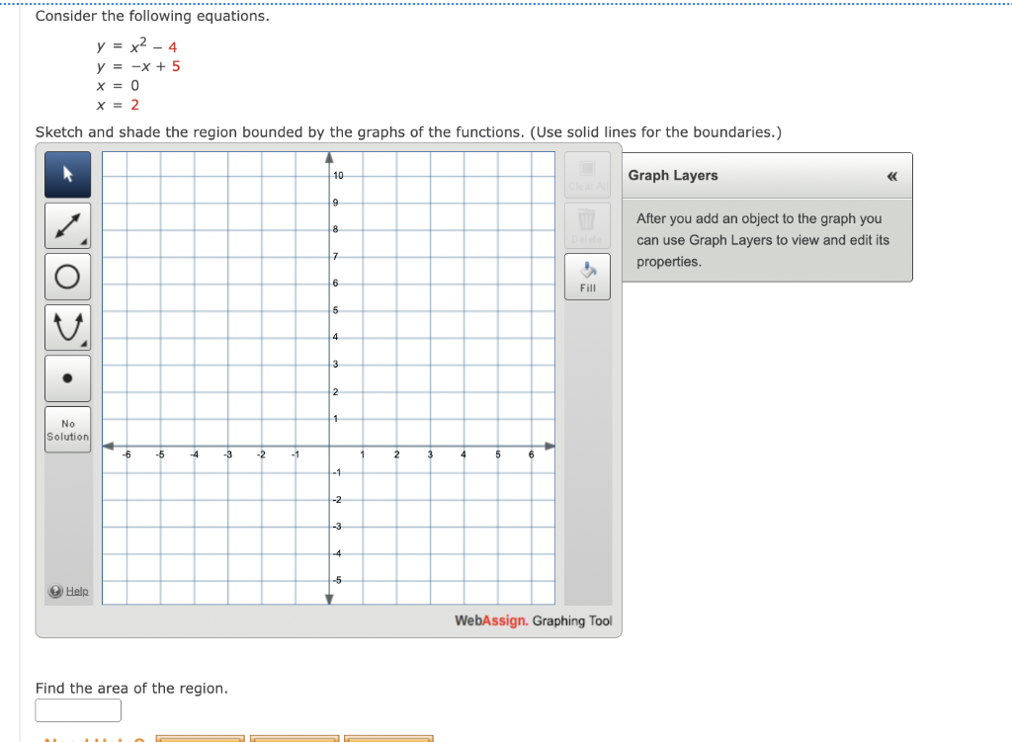1012x742 pixels.
Task: Click the third orange button below Need Help
Action: coord(388,738)
